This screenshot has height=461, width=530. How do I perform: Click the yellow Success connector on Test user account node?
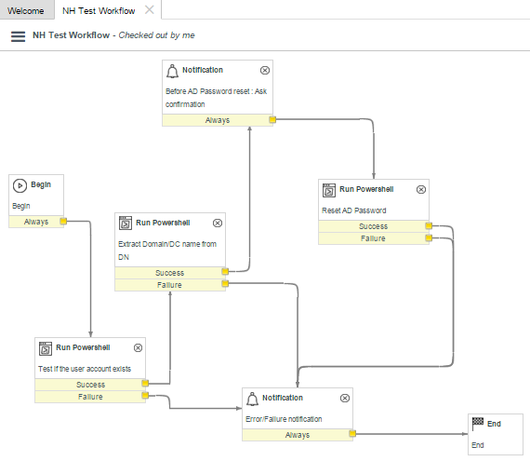point(145,383)
